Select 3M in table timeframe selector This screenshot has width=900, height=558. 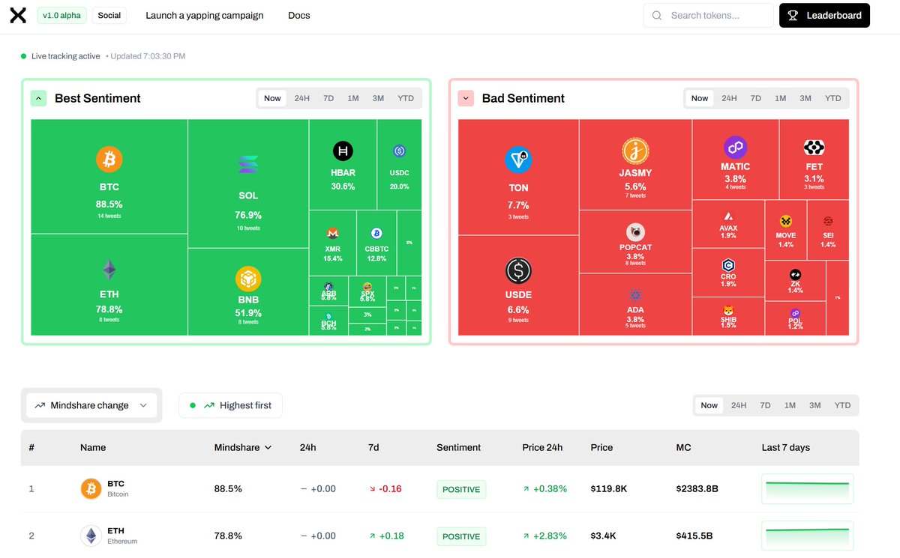tap(815, 405)
